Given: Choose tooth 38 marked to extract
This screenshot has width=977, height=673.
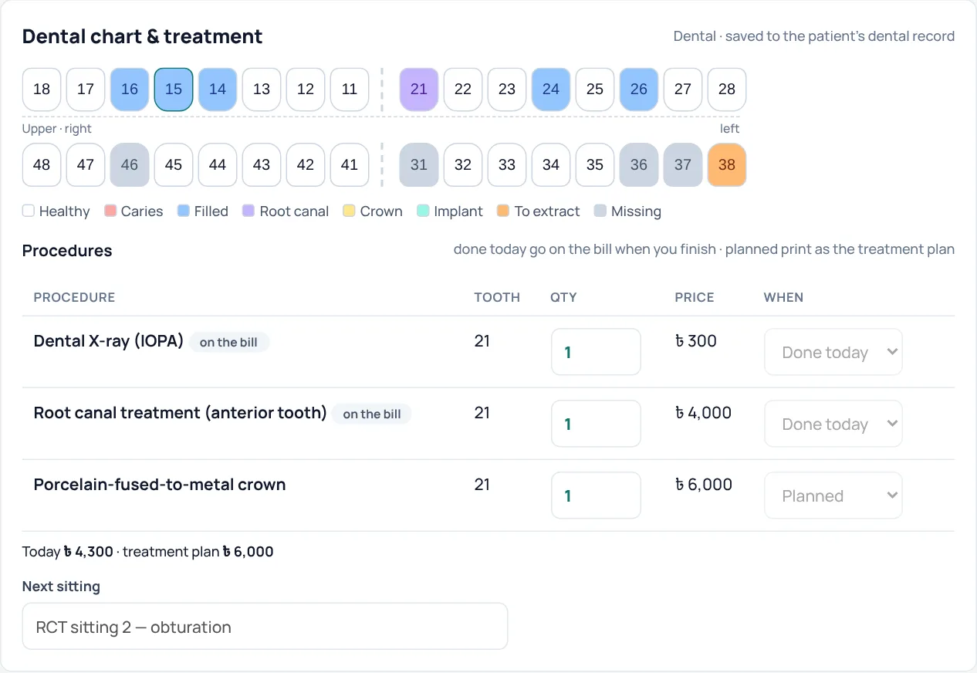Looking at the screenshot, I should (727, 165).
